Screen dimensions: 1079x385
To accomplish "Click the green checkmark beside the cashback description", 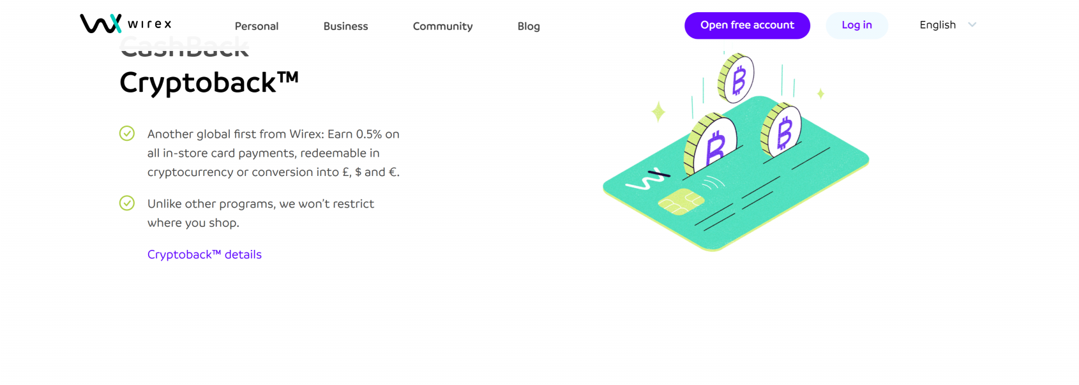I will point(127,134).
